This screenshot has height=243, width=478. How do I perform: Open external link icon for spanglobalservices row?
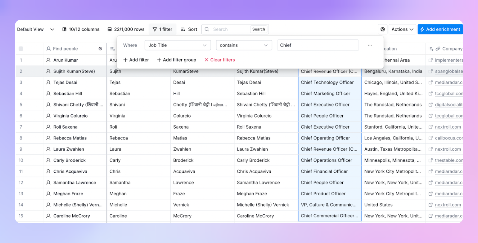(x=430, y=71)
